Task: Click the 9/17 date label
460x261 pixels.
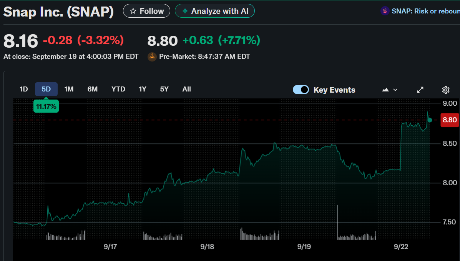Action: [110, 247]
